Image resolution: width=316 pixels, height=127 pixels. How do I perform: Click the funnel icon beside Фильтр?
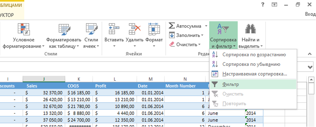click(x=215, y=84)
